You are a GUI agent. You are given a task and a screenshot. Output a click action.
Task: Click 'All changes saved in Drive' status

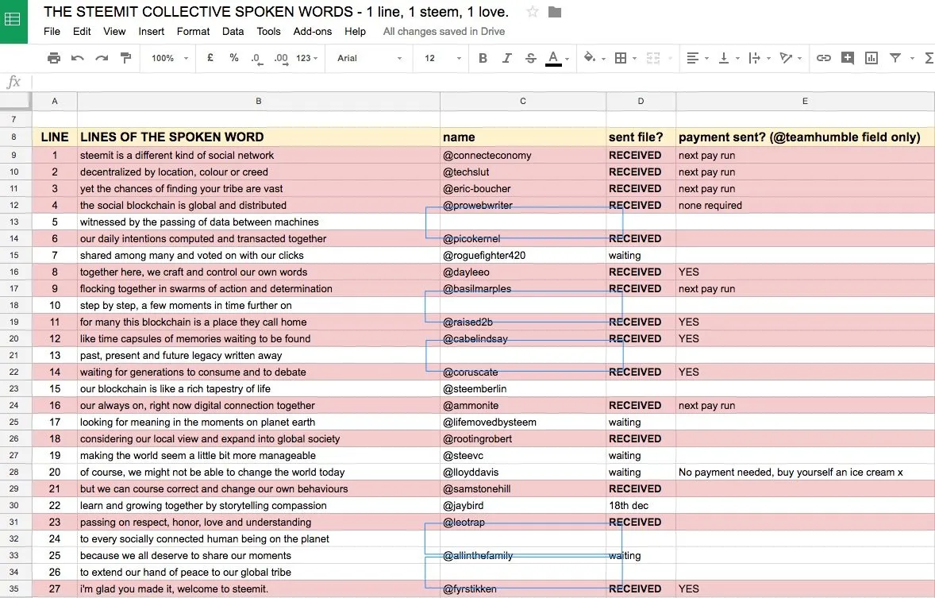click(444, 31)
